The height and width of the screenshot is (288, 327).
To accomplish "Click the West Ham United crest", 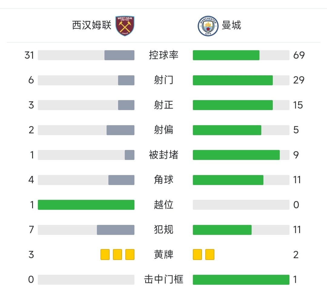I will [125, 26].
